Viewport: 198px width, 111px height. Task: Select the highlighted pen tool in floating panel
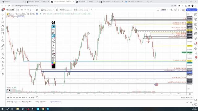point(53,36)
